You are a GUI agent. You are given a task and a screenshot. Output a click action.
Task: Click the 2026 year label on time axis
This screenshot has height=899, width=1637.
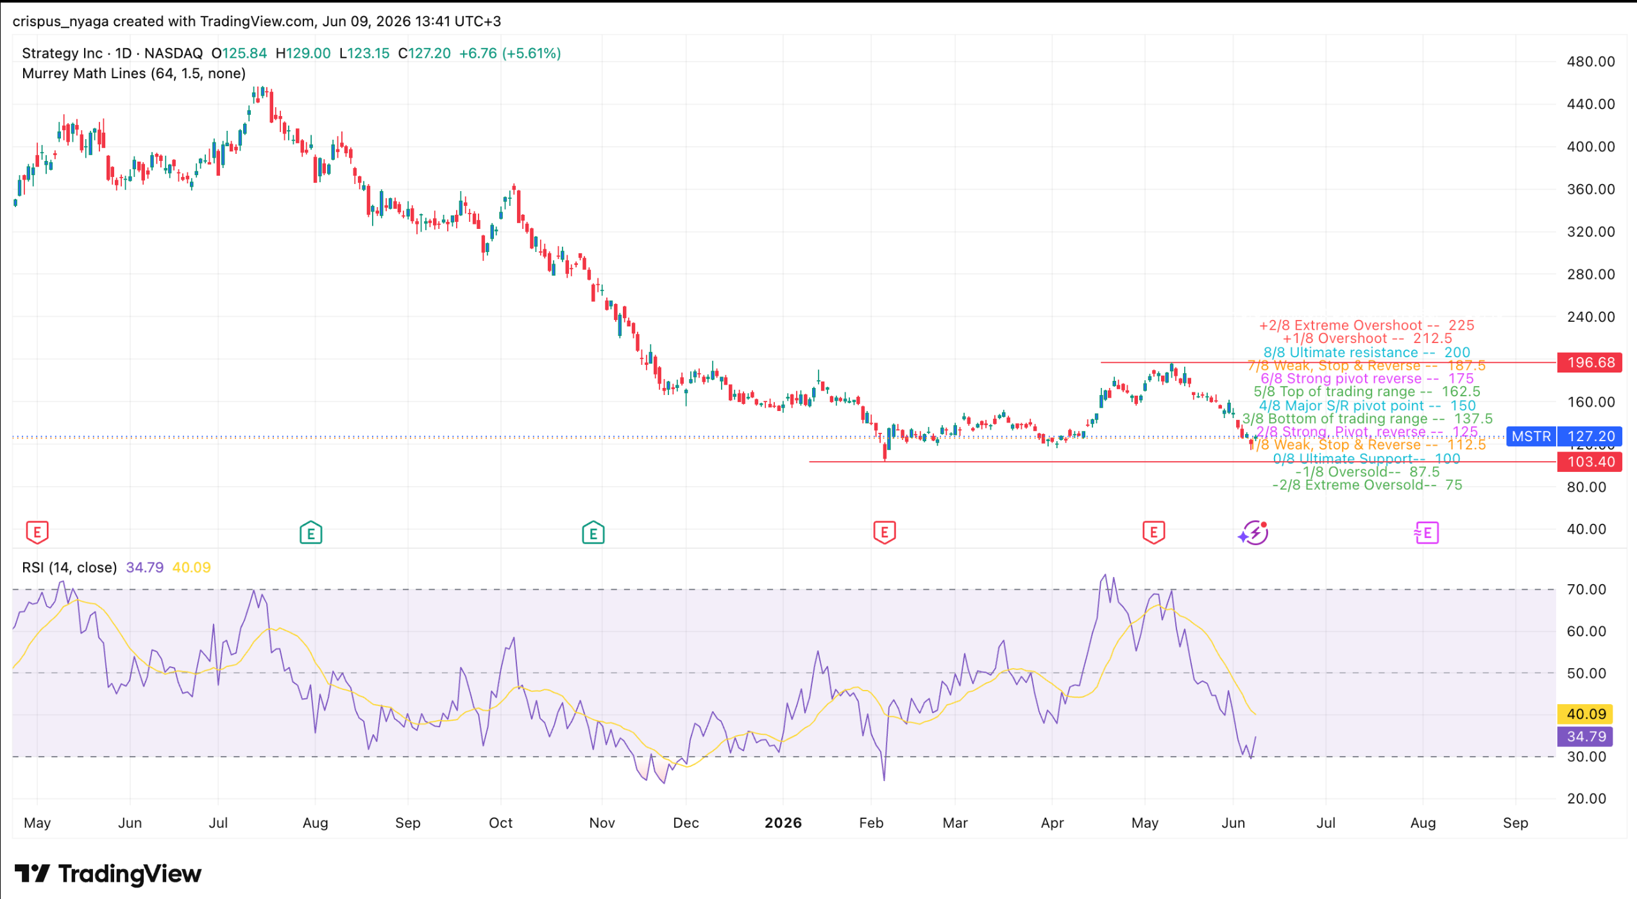(x=783, y=823)
